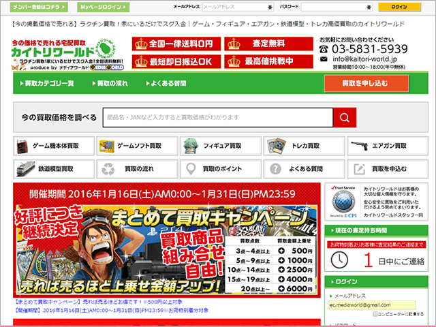Click メンバー登録はコチラ button
Viewport: 436px width, 327px height.
point(39,7)
